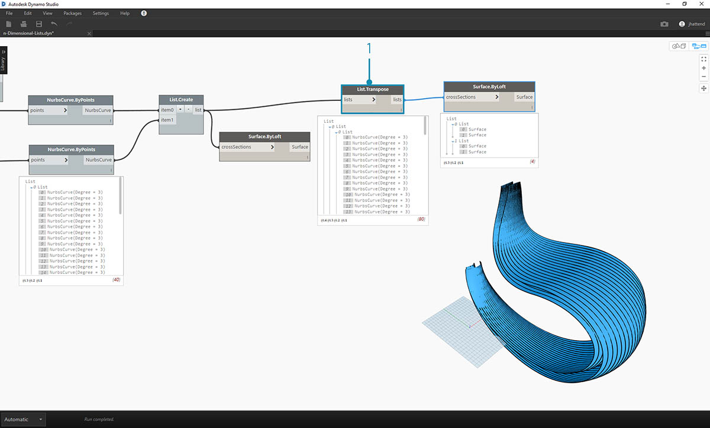Click the Open file toolbar icon
This screenshot has width=710, height=428.
[x=24, y=24]
